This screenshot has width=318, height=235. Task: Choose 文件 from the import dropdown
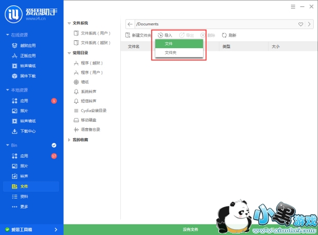click(179, 44)
